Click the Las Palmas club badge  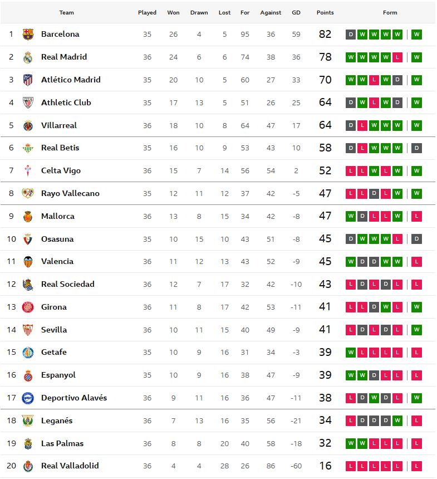(28, 444)
